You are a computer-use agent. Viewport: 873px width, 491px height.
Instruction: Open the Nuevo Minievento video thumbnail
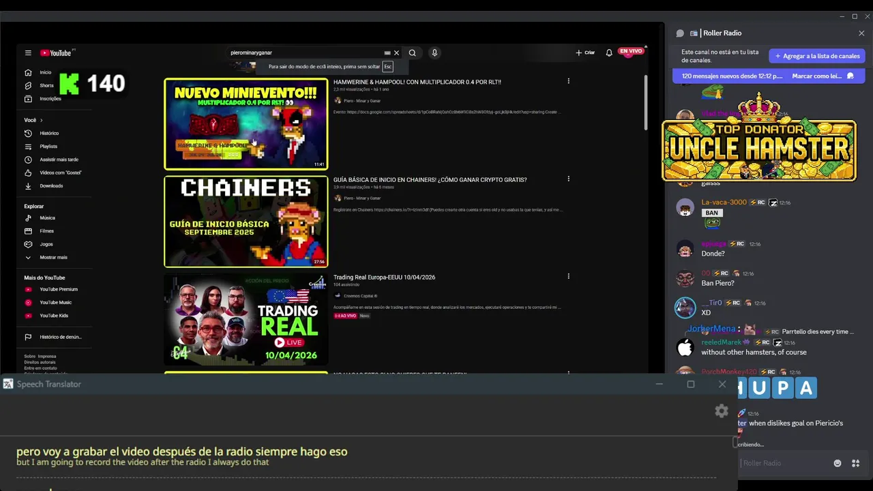[x=246, y=123]
